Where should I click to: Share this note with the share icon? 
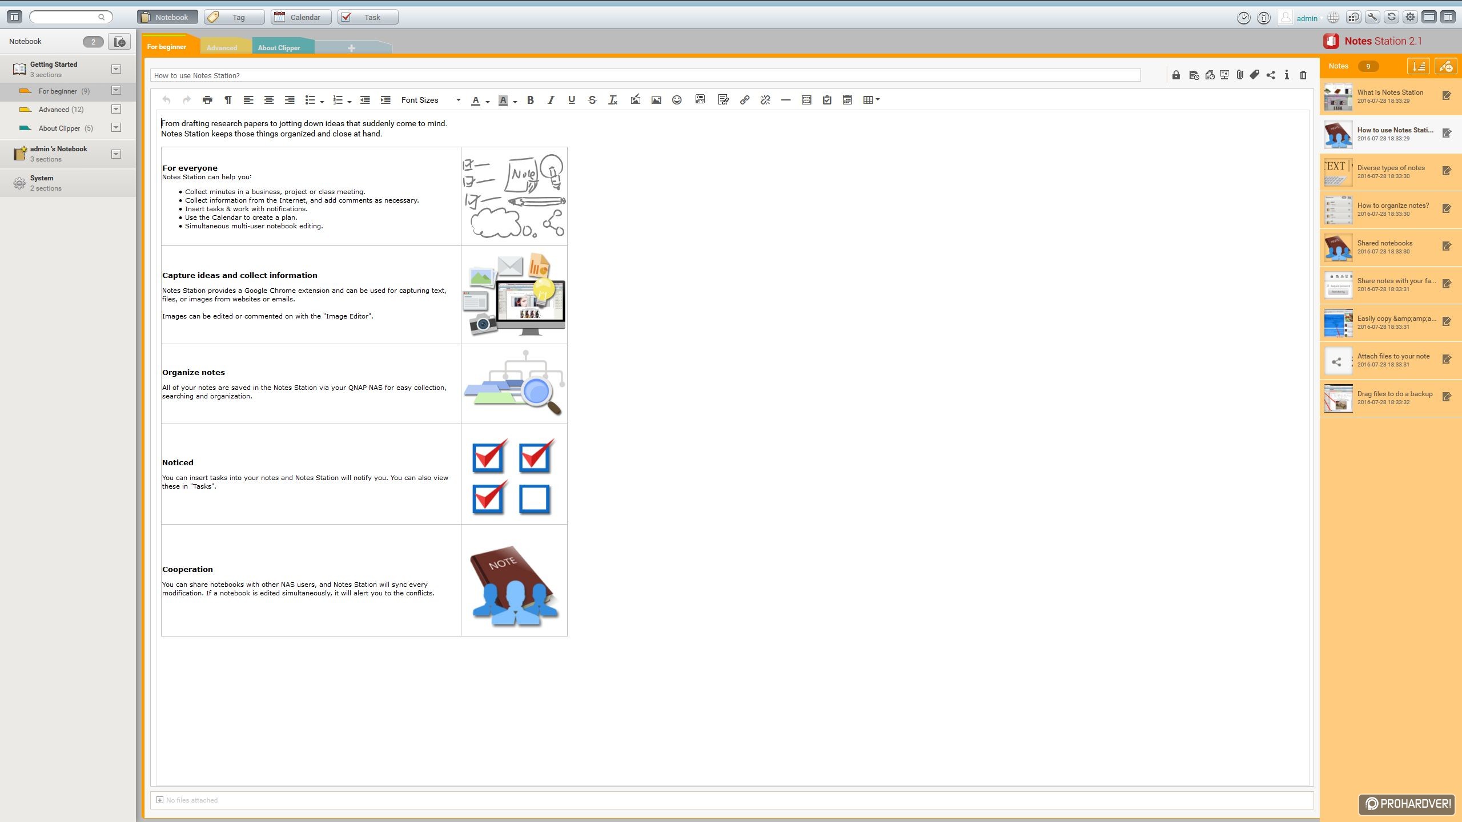(x=1271, y=75)
